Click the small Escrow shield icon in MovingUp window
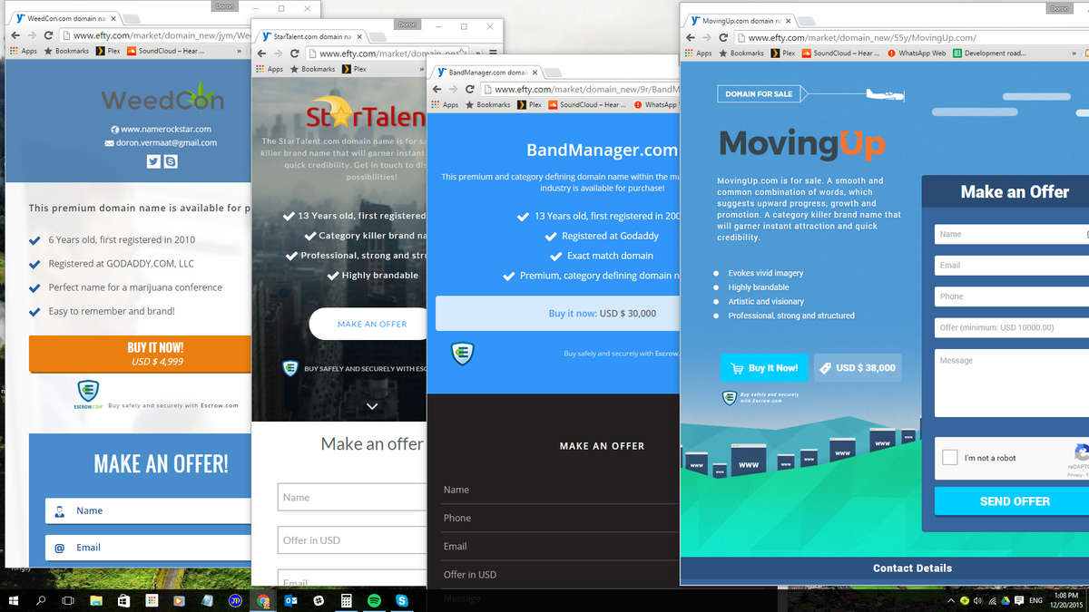1089x612 pixels. pos(729,397)
